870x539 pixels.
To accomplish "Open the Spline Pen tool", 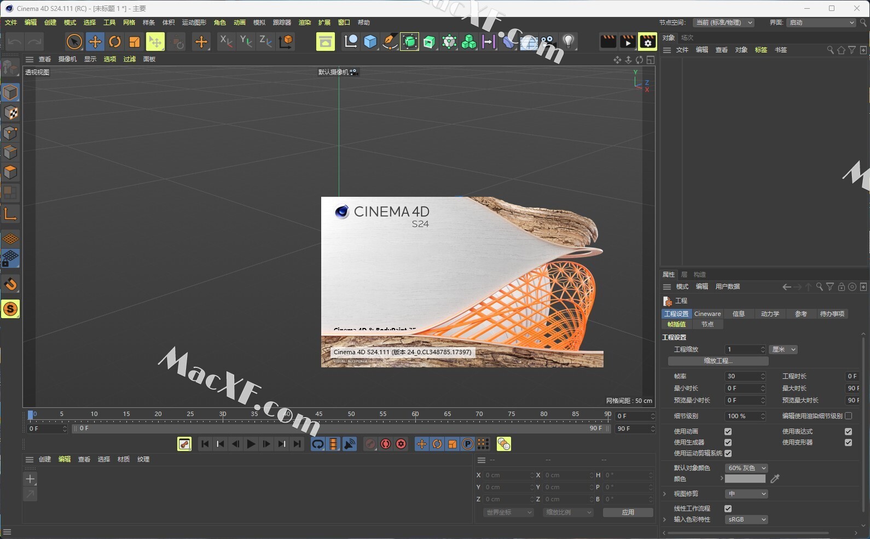I will click(390, 42).
